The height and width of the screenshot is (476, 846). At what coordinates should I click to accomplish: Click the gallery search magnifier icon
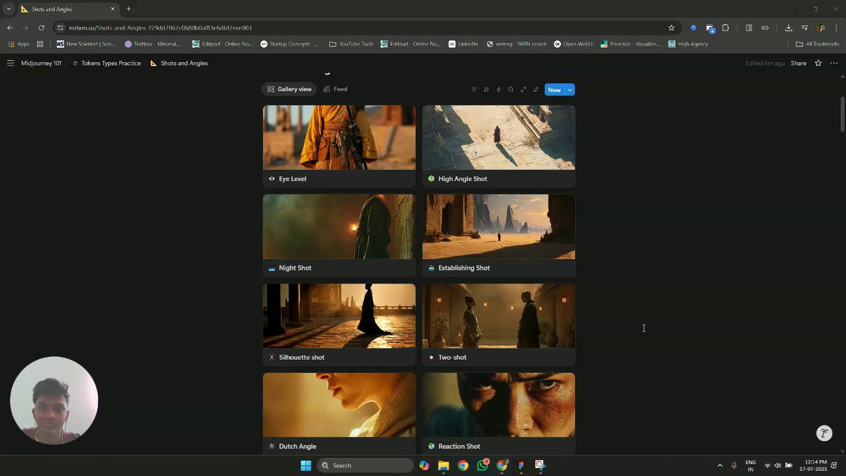pyautogui.click(x=511, y=90)
